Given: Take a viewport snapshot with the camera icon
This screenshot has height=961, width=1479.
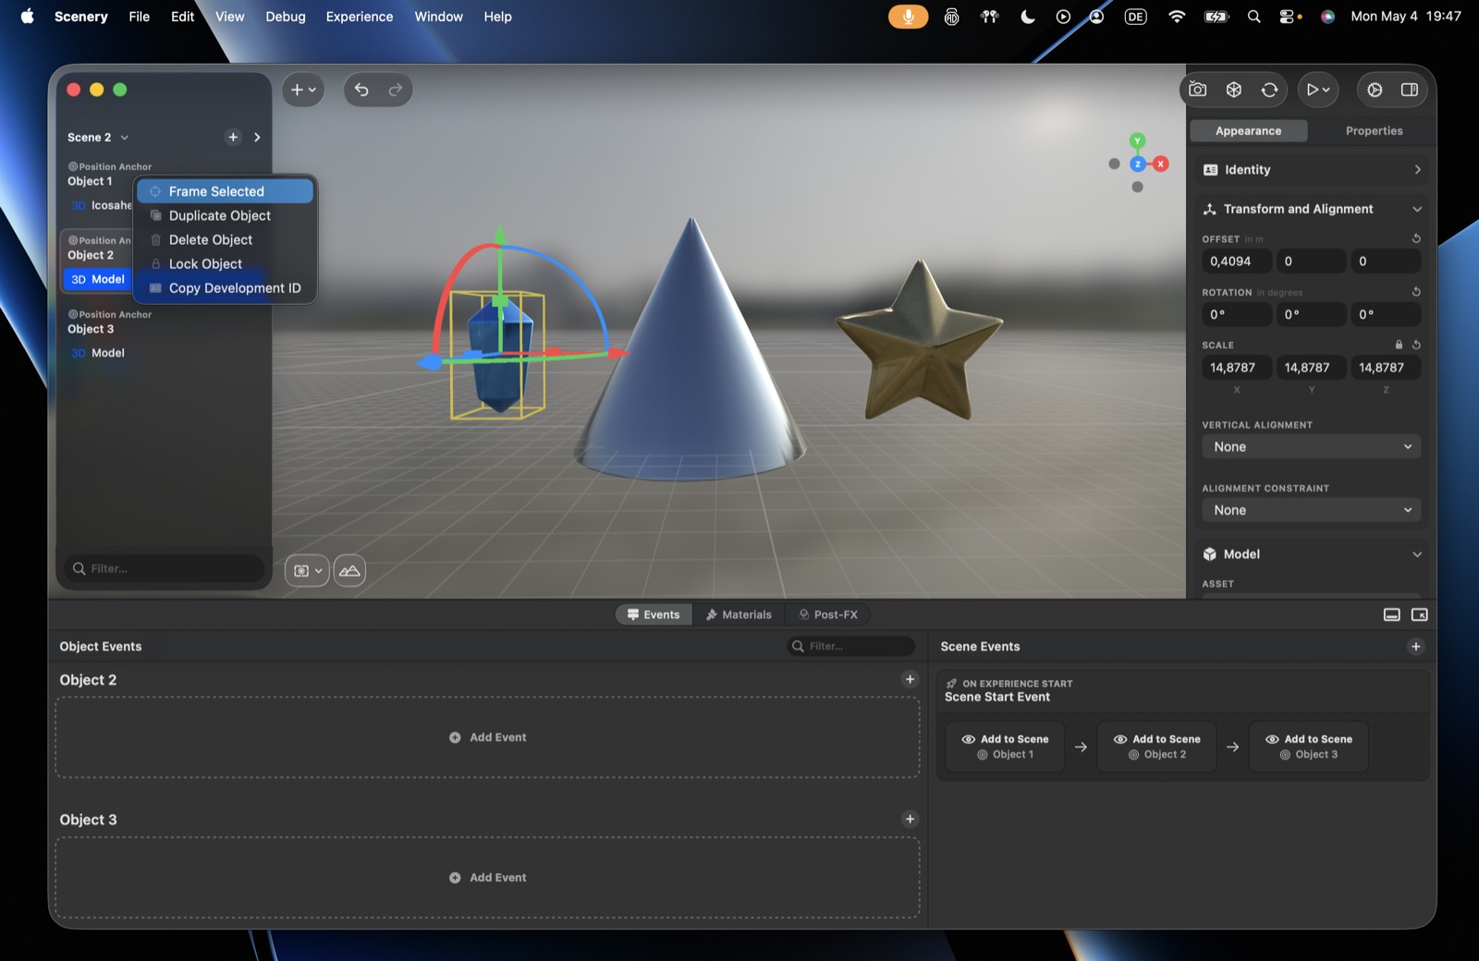Looking at the screenshot, I should click(x=1198, y=90).
